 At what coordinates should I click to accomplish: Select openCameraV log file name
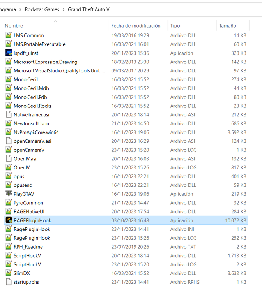[29, 150]
